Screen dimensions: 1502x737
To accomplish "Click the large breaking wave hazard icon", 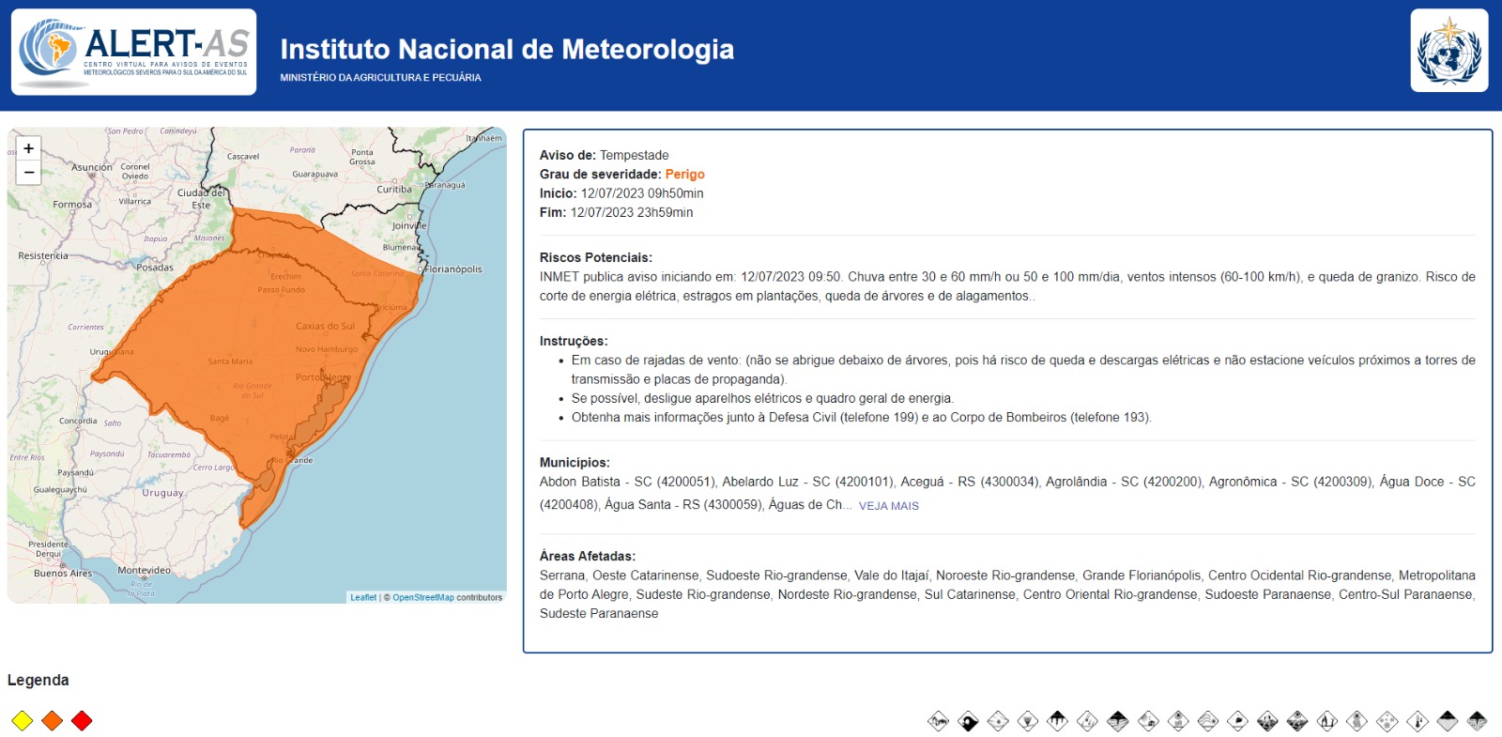I will click(968, 721).
